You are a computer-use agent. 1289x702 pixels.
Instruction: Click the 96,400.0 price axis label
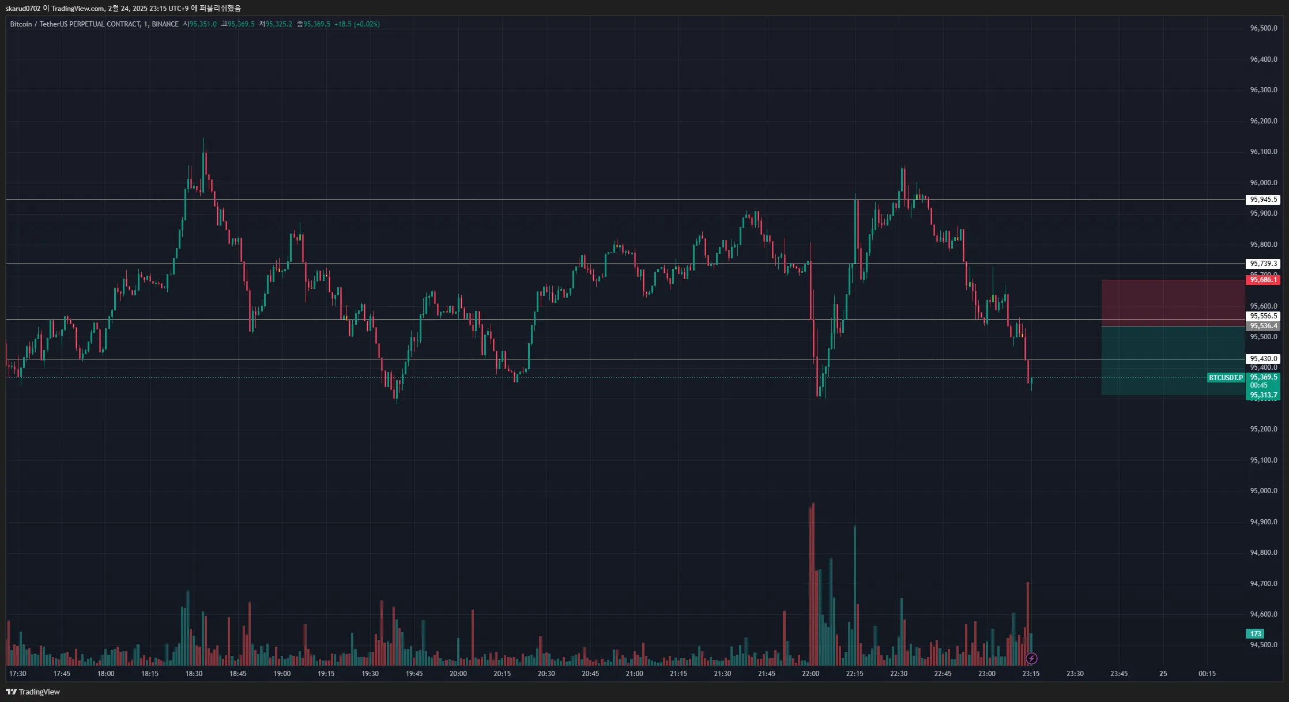[1264, 59]
